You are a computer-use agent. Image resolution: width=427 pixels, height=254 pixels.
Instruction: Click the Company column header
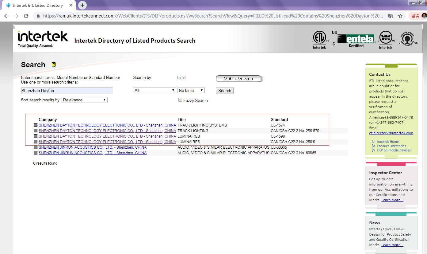click(x=48, y=119)
